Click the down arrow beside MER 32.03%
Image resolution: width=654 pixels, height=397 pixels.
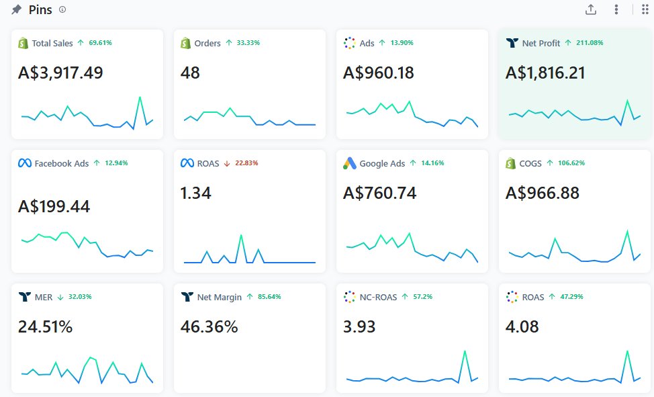coord(60,297)
